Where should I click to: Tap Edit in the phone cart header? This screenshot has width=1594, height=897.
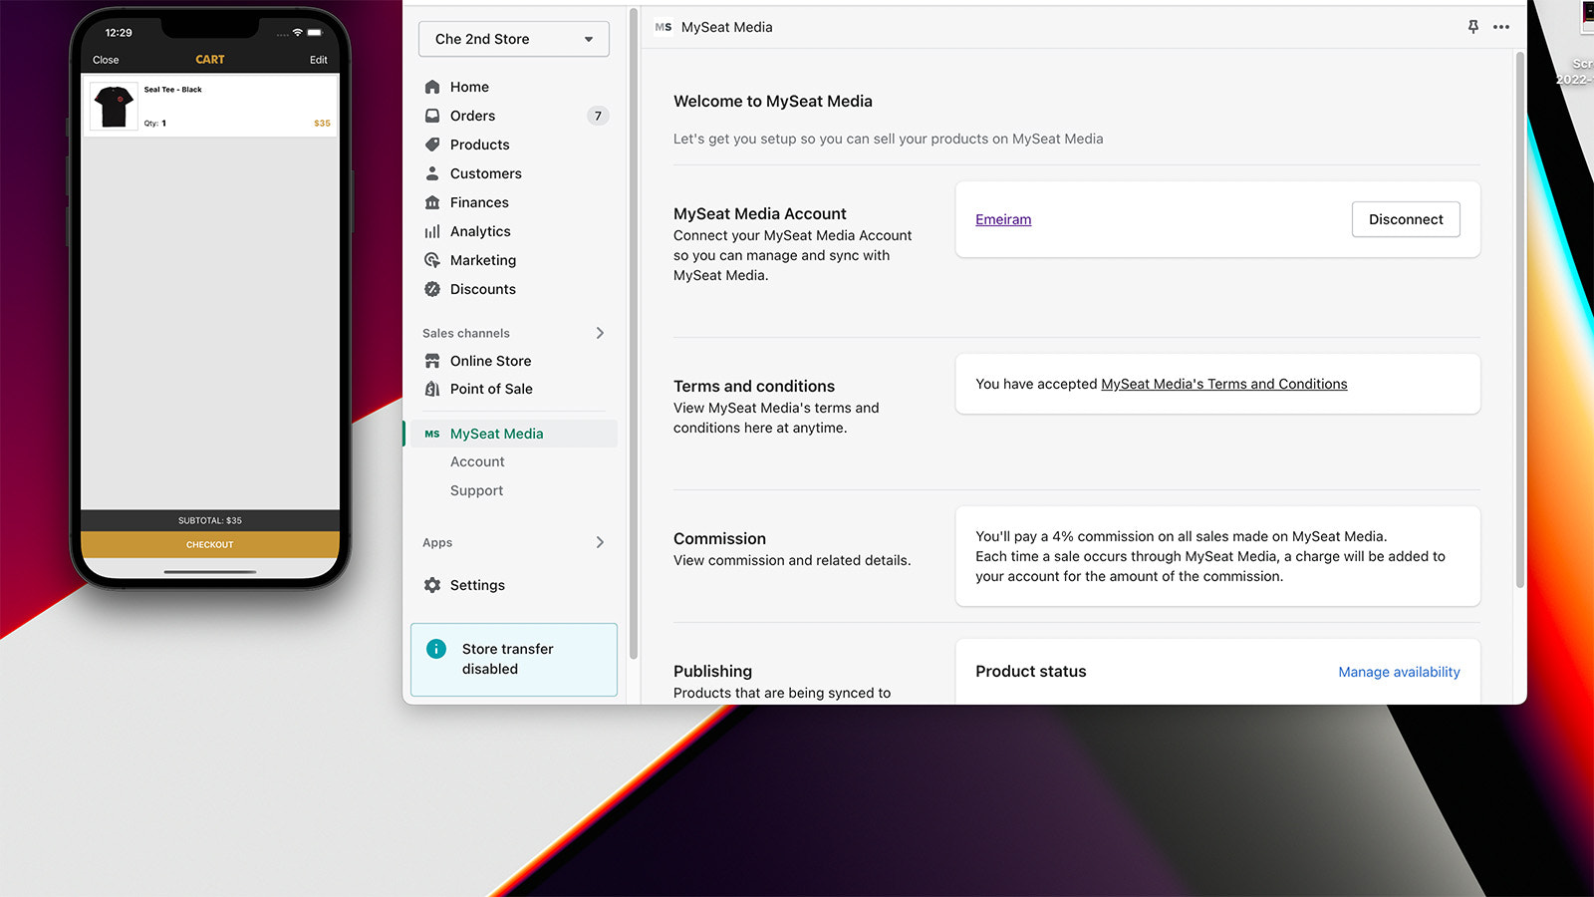[x=318, y=60]
